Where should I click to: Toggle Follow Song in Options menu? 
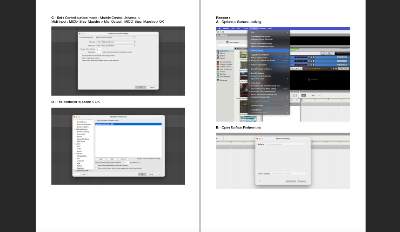(x=269, y=83)
